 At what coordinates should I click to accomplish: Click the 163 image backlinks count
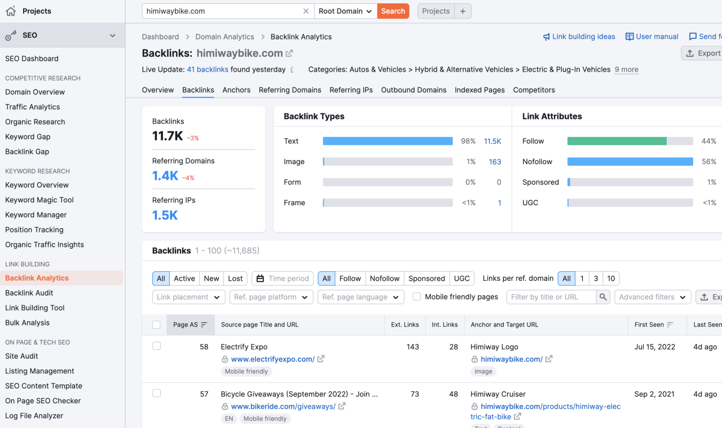(x=495, y=162)
